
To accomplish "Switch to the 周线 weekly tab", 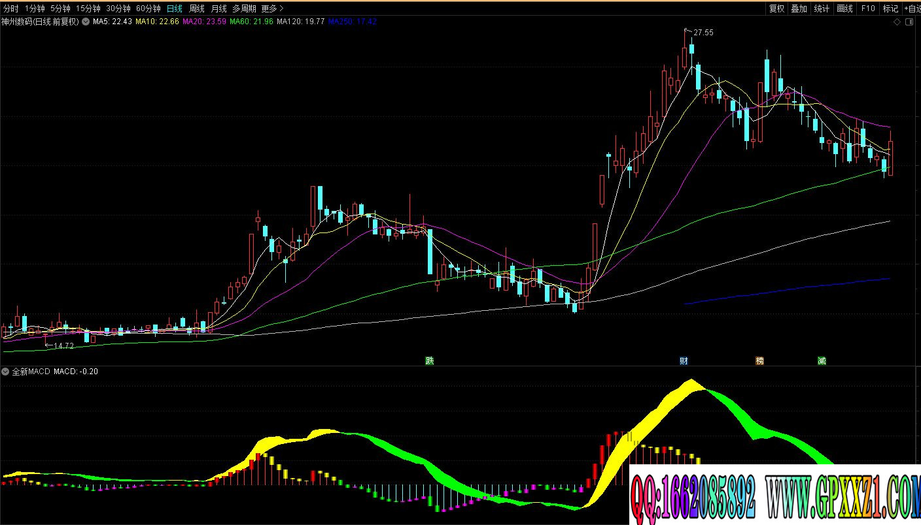I will (196, 8).
